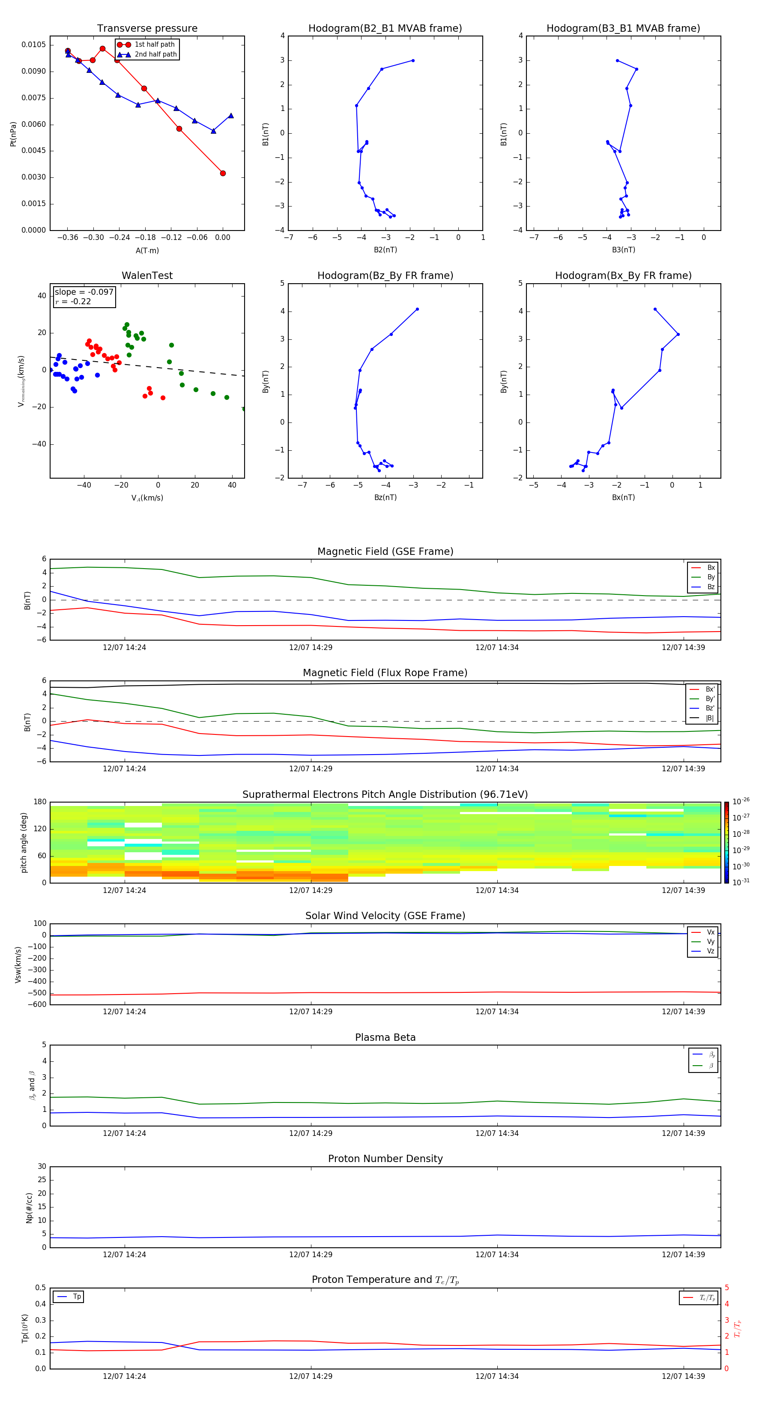This screenshot has height=1414, width=771.
Task: Click 'Hodogram(Bx_By FR frame)' title
Action: (x=623, y=276)
